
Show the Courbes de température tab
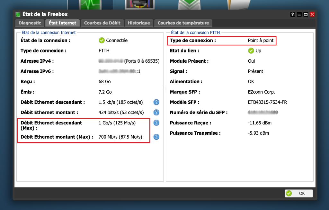click(x=183, y=23)
